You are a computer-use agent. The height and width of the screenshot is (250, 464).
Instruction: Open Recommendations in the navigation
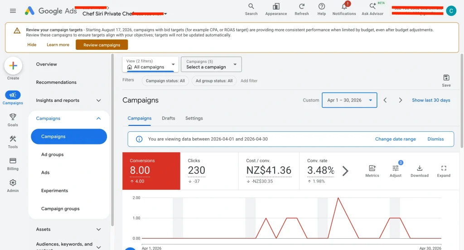(x=56, y=82)
